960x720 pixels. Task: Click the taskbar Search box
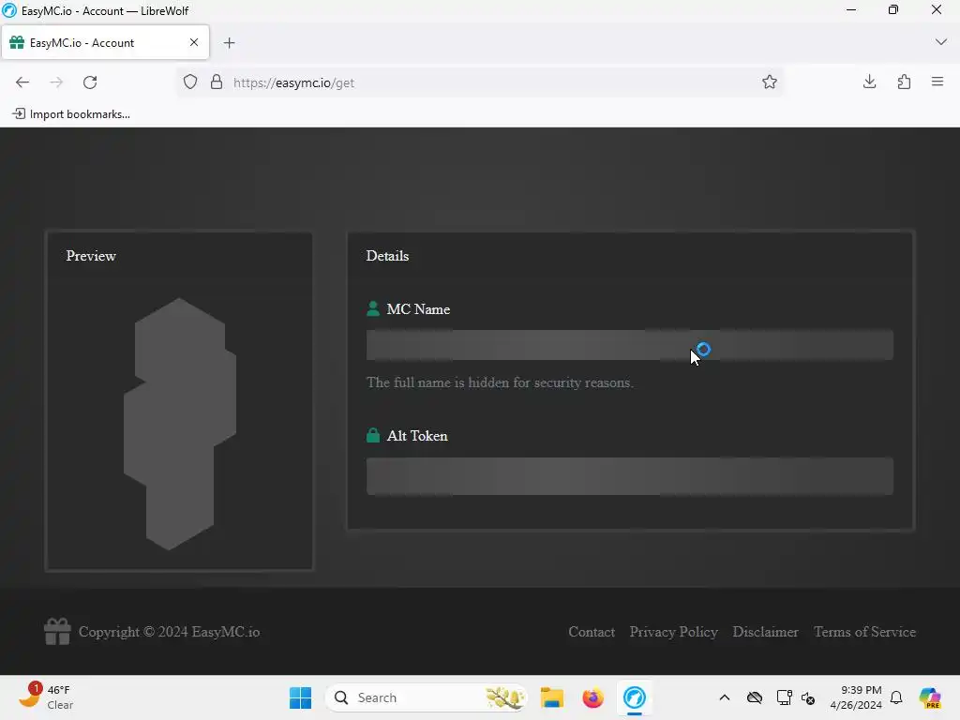[x=427, y=697]
